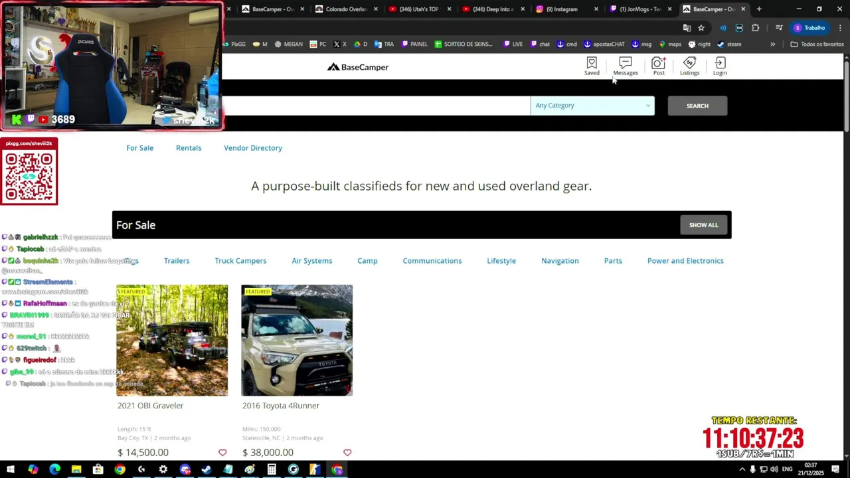The height and width of the screenshot is (478, 850).
Task: Select the Parts category
Action: click(613, 261)
